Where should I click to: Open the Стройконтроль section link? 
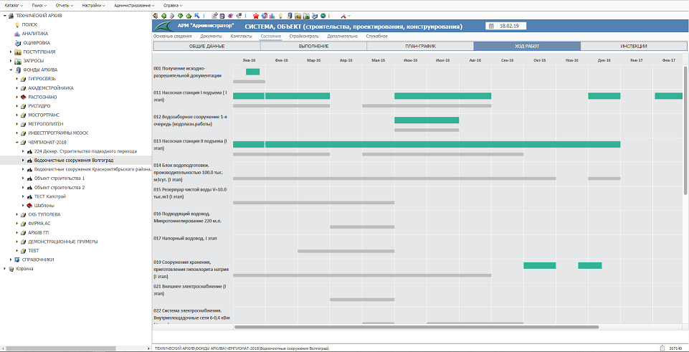(x=304, y=36)
